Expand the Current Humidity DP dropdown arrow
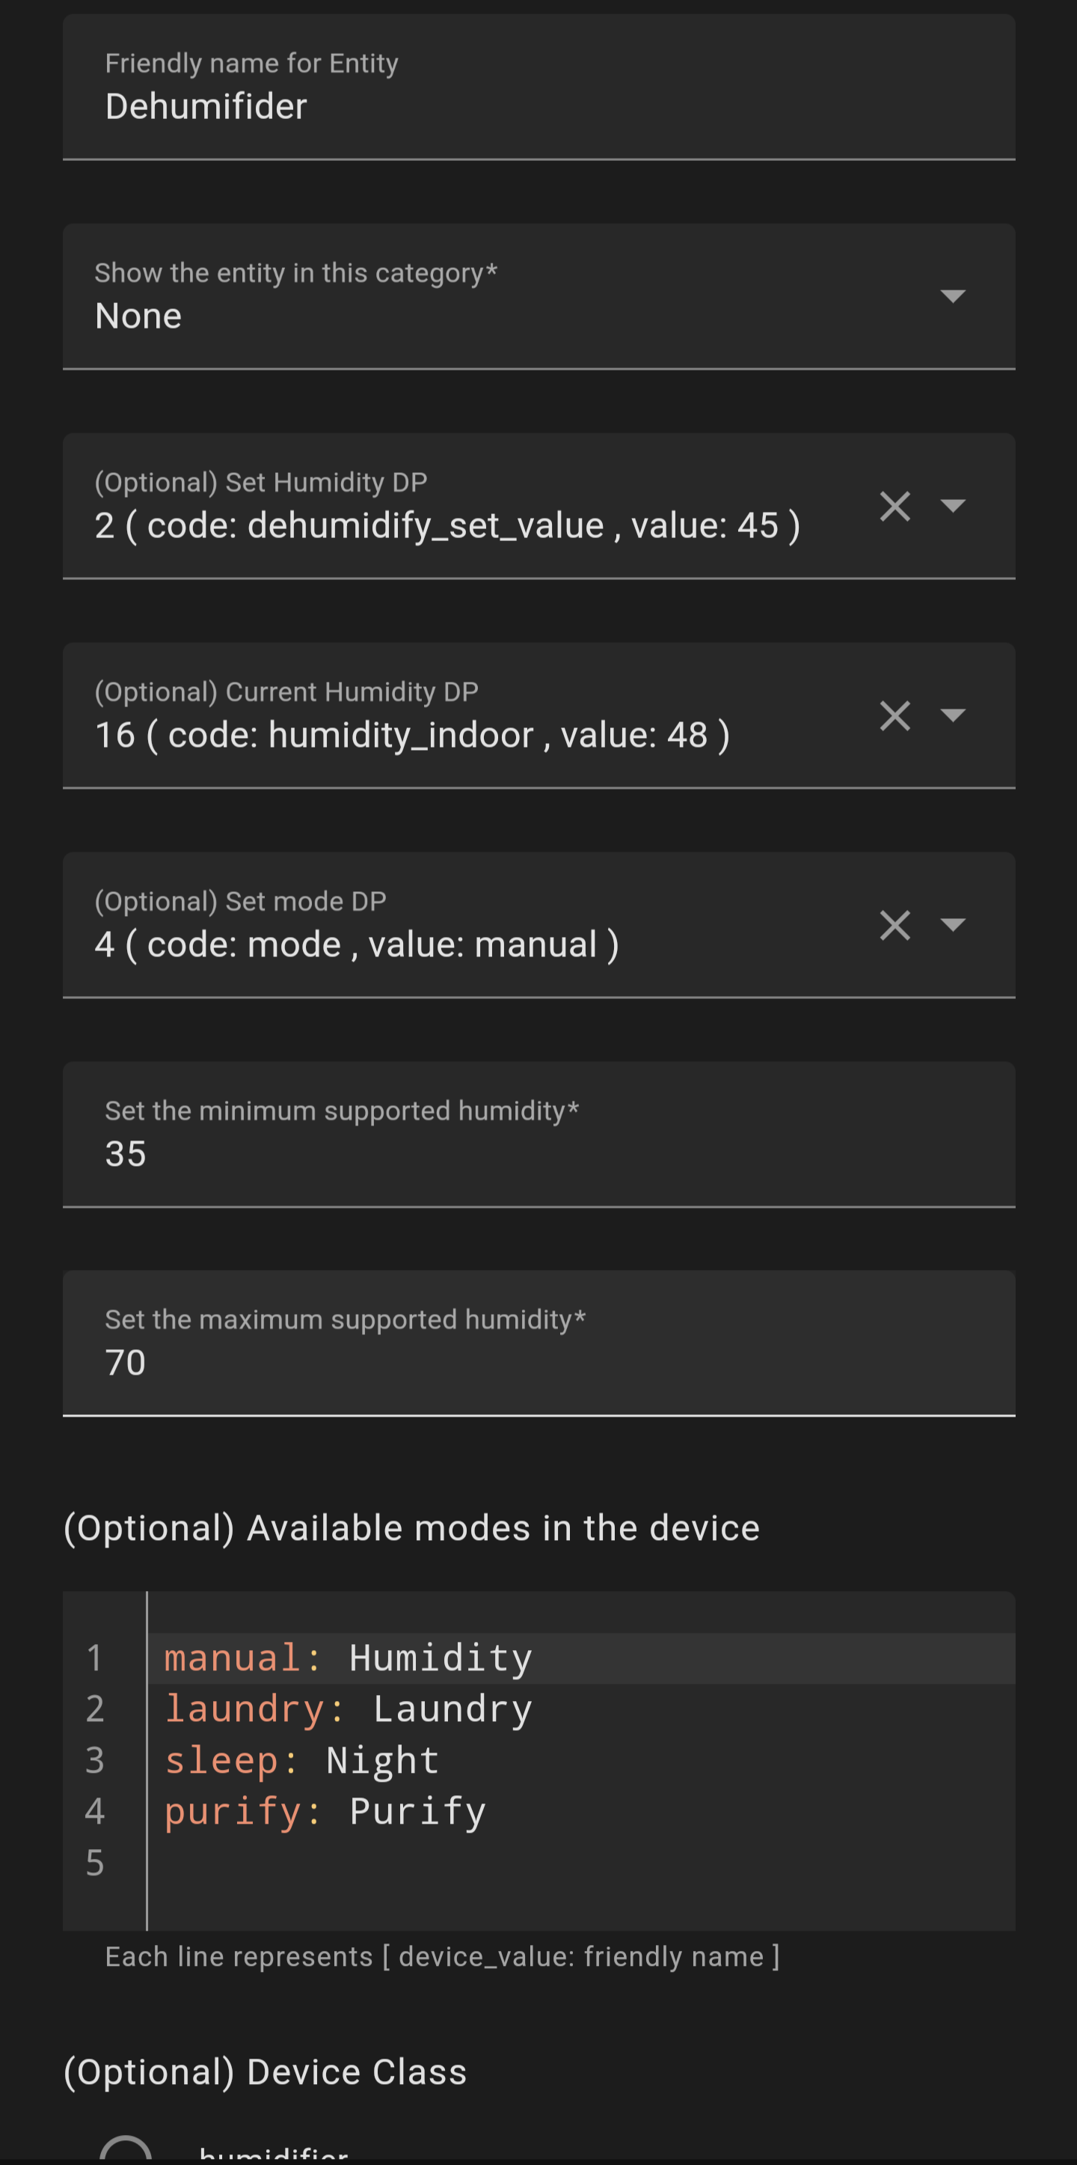Screen dimensions: 1077x2165 (x=953, y=715)
